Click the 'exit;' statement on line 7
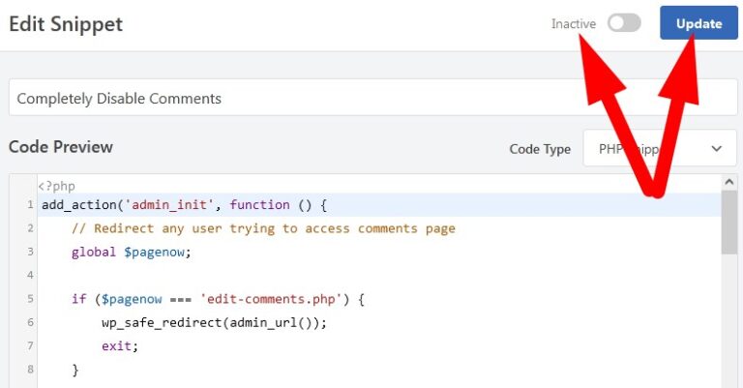This screenshot has width=743, height=388. [120, 345]
